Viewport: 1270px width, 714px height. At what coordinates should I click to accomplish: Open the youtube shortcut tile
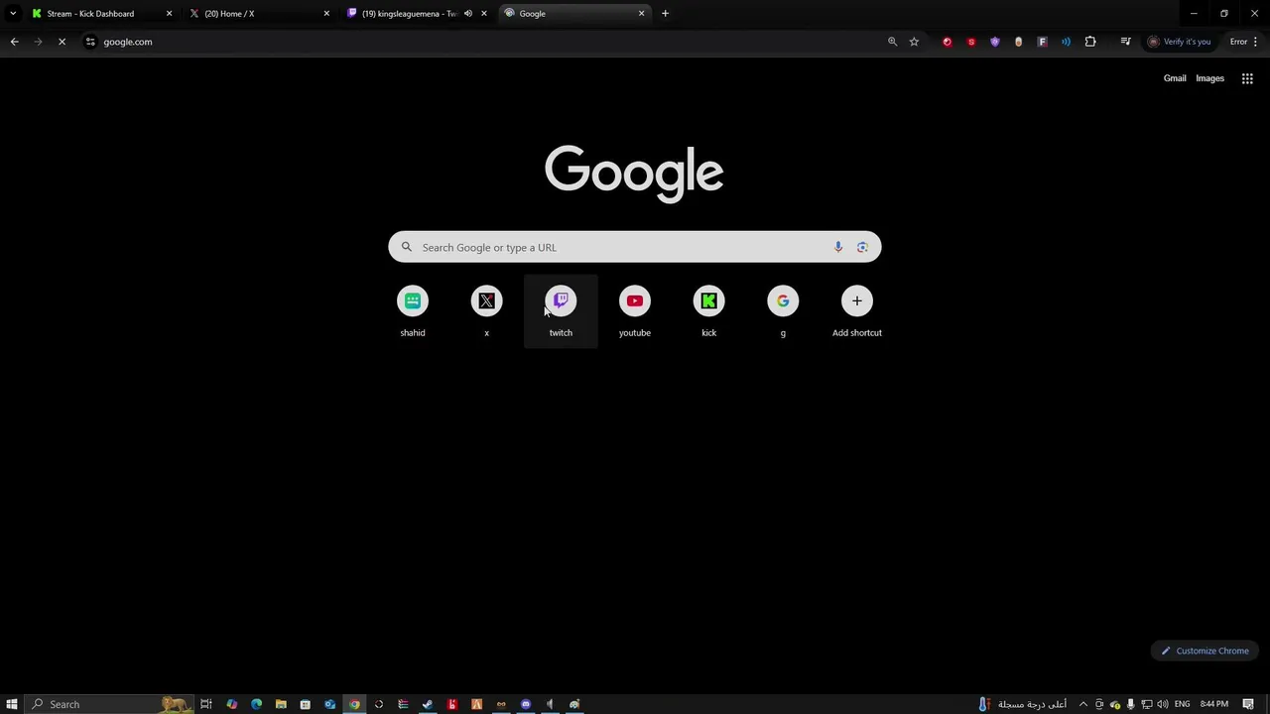(x=635, y=311)
